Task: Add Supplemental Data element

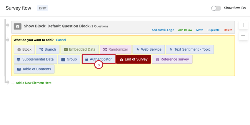Action: click(x=35, y=59)
